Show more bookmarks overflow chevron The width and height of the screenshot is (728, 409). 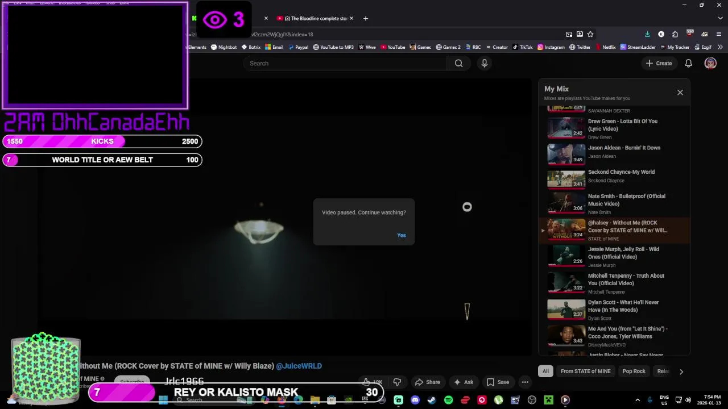coord(720,47)
